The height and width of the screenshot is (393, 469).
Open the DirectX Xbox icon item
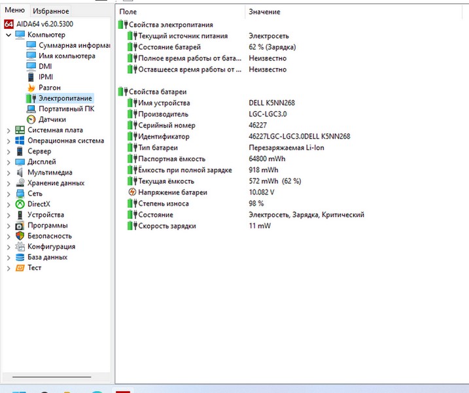pyautogui.click(x=20, y=204)
